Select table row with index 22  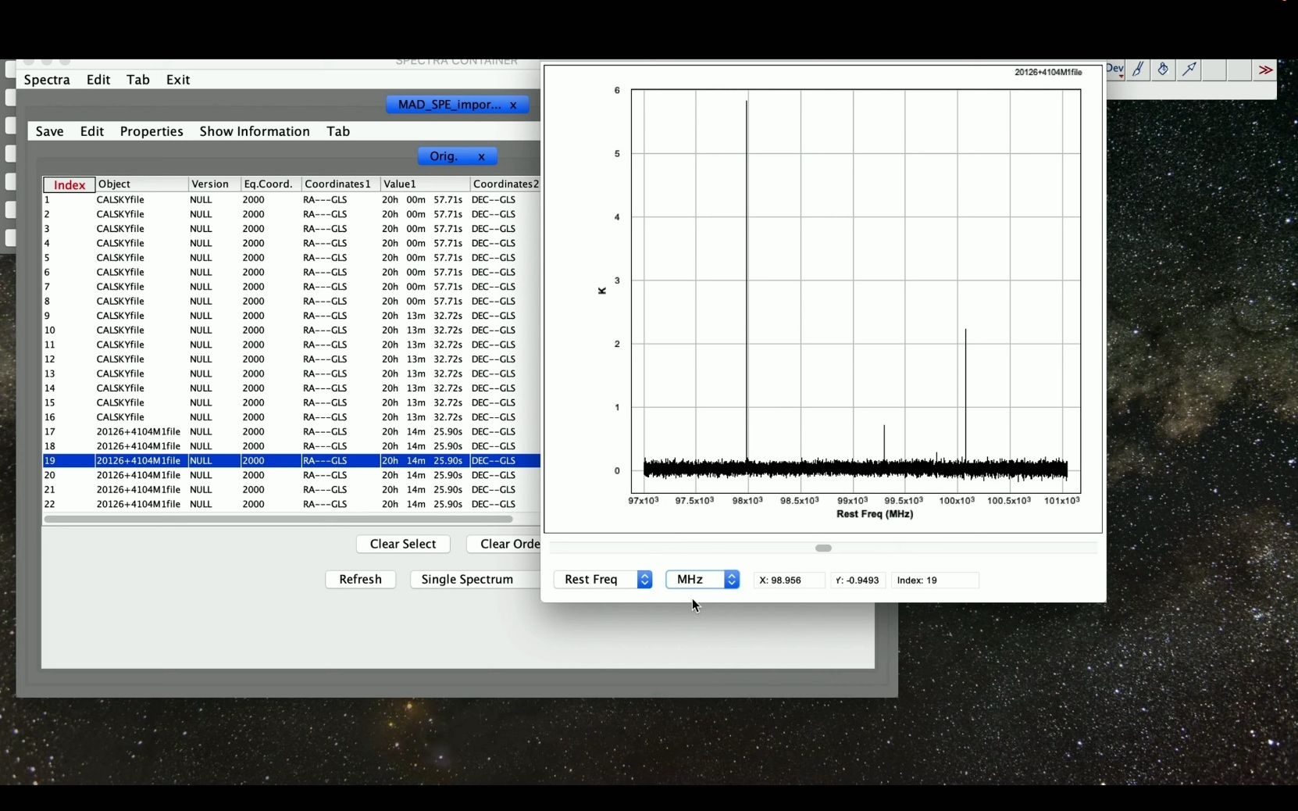click(291, 504)
